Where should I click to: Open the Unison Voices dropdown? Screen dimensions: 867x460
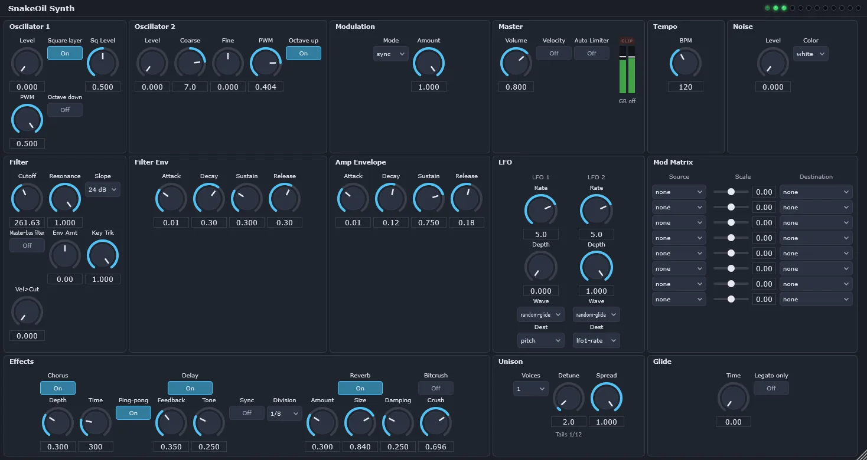tap(531, 389)
